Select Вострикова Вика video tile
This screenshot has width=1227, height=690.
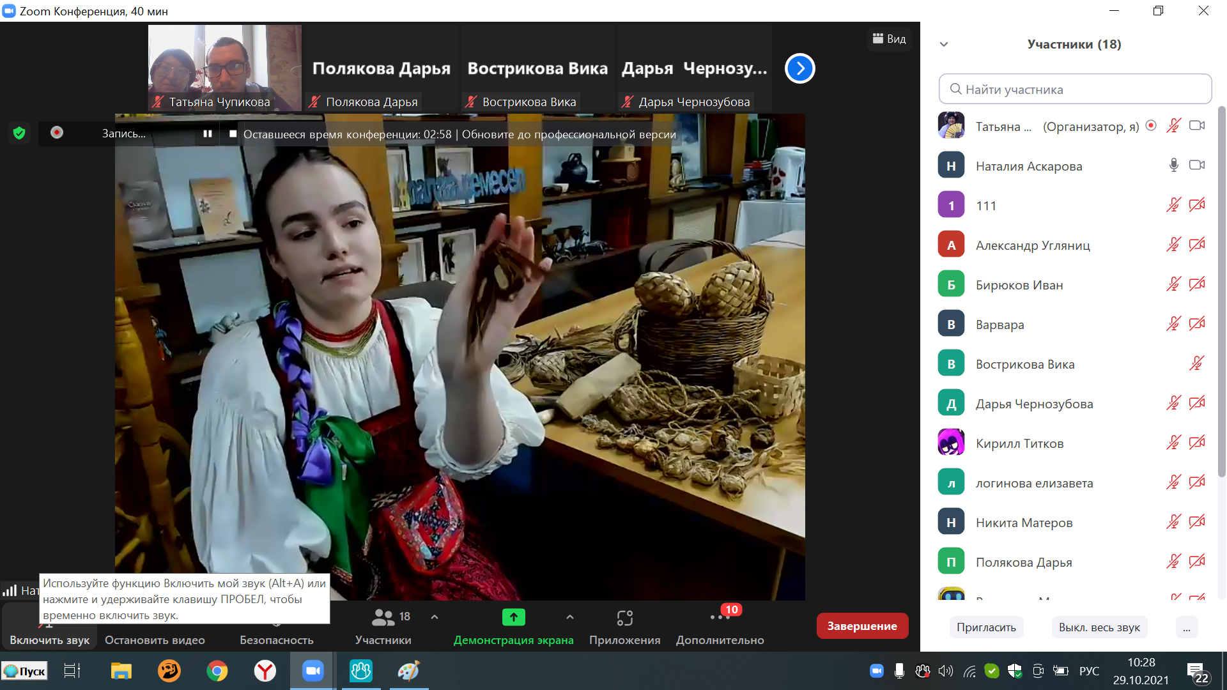coord(537,68)
